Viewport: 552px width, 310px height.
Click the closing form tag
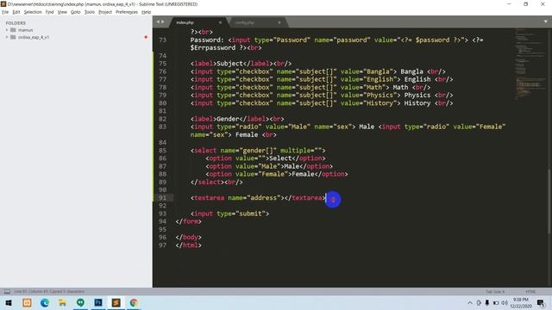188,222
